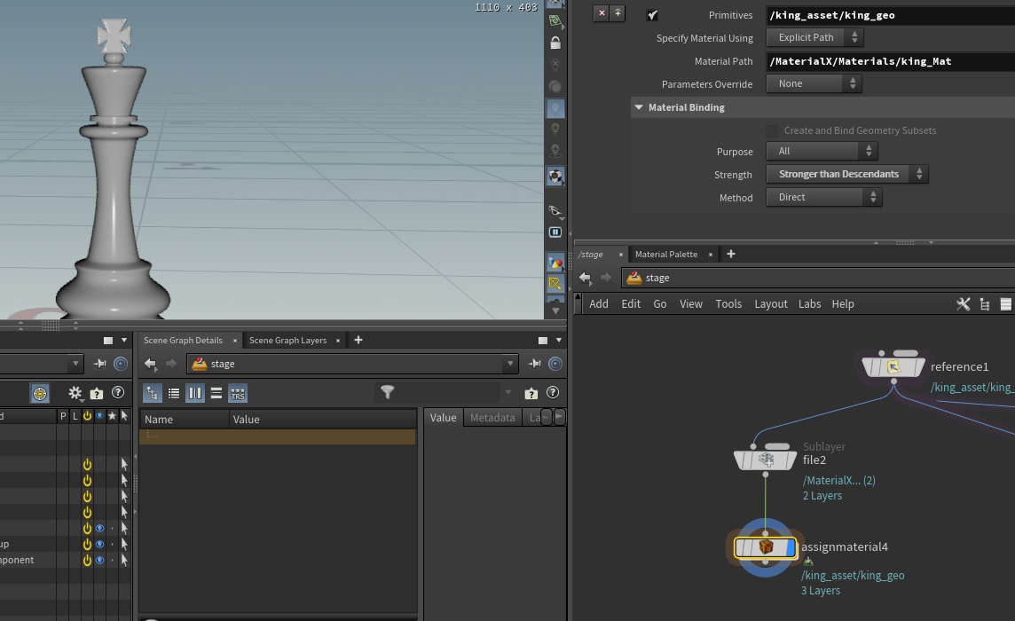Viewport: 1015px width, 621px height.
Task: Open the Labs menu
Action: tap(809, 304)
